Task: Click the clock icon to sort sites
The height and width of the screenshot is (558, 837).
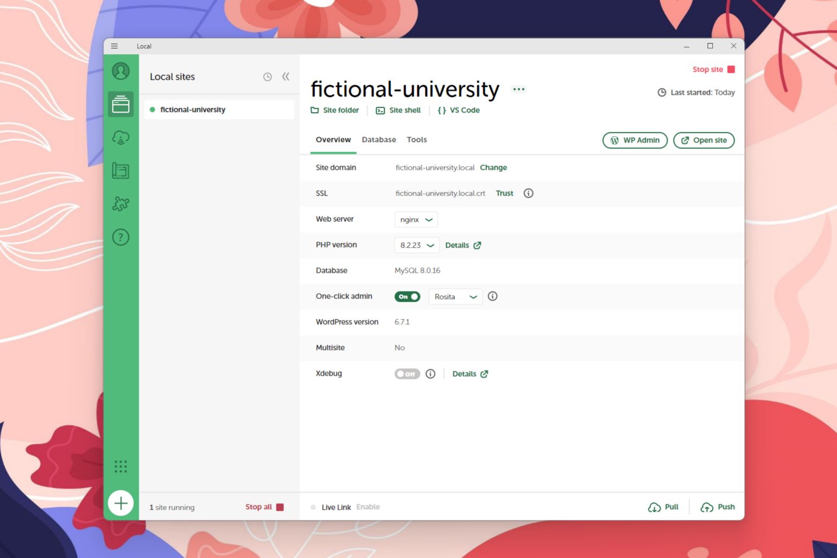Action: click(x=267, y=77)
